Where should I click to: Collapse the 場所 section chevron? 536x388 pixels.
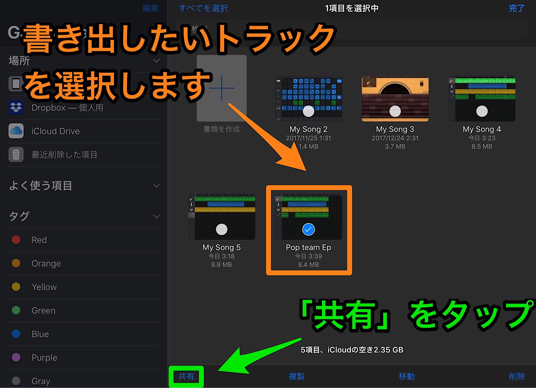[x=156, y=61]
